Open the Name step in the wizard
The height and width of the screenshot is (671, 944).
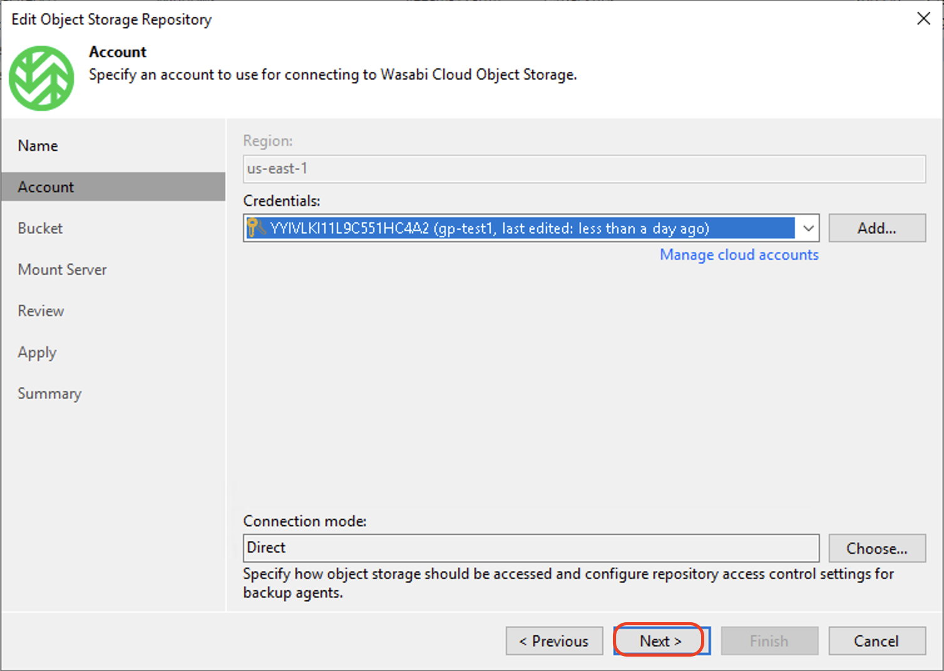(x=38, y=146)
